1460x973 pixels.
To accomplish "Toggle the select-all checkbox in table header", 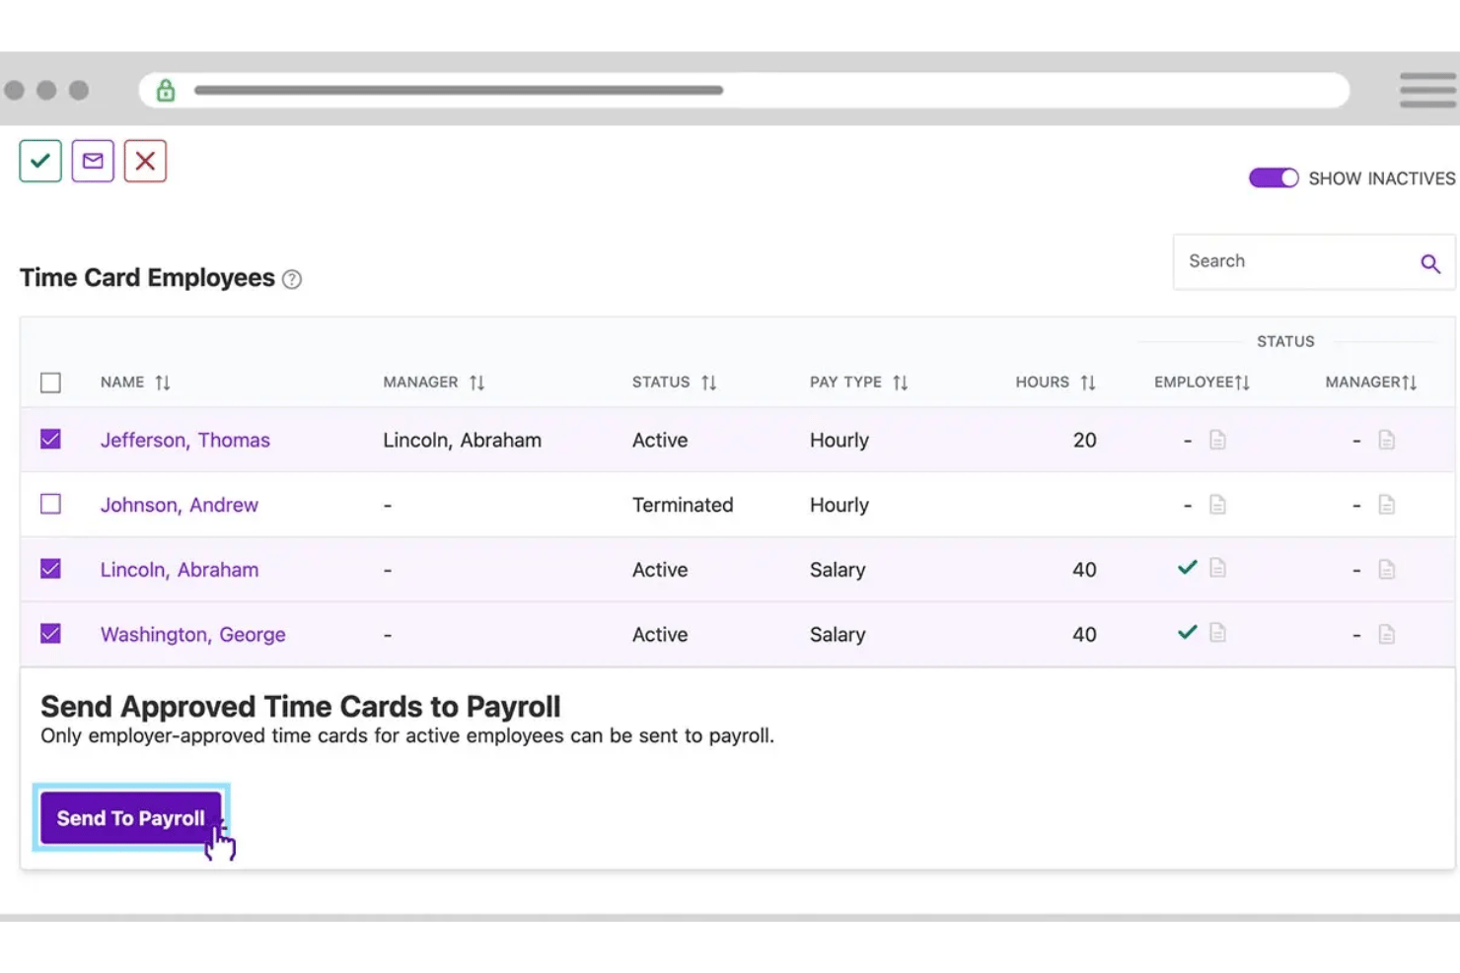I will click(50, 382).
